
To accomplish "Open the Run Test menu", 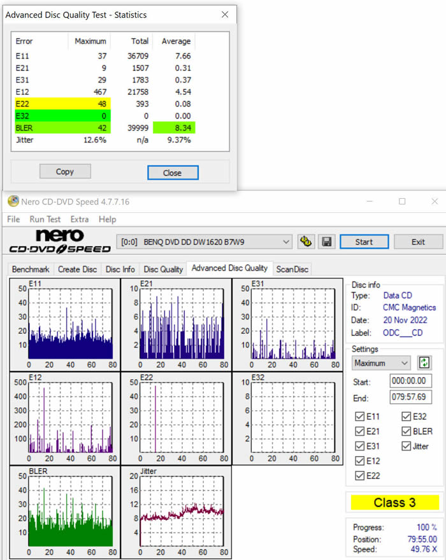I will pos(45,219).
